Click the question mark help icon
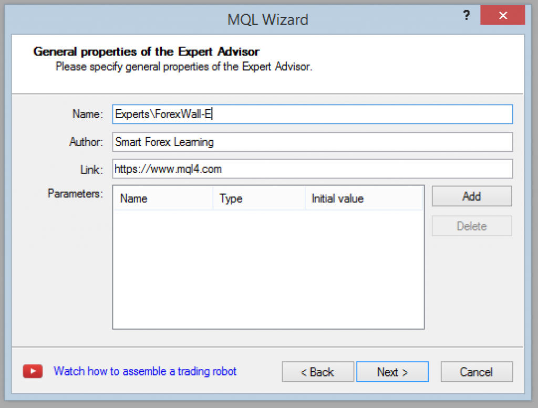The image size is (538, 408). point(466,16)
